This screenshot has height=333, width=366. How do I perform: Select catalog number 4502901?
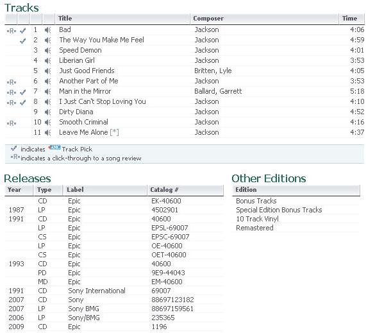tap(165, 210)
